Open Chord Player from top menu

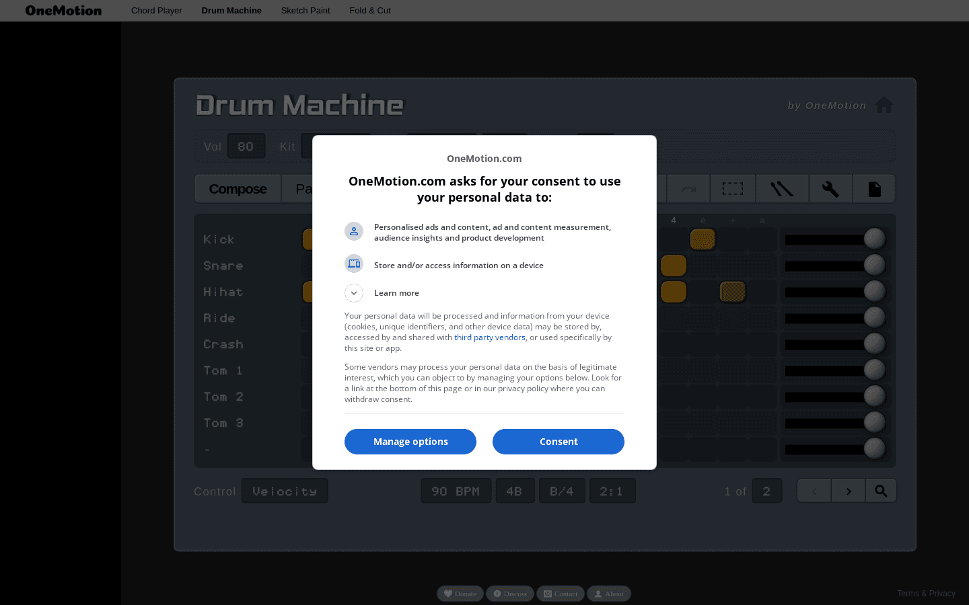[x=156, y=11]
